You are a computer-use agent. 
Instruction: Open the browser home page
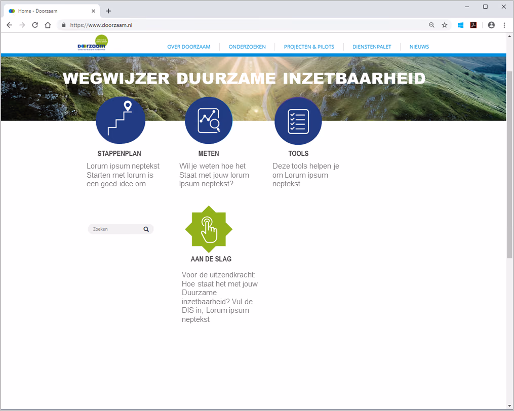pyautogui.click(x=48, y=25)
